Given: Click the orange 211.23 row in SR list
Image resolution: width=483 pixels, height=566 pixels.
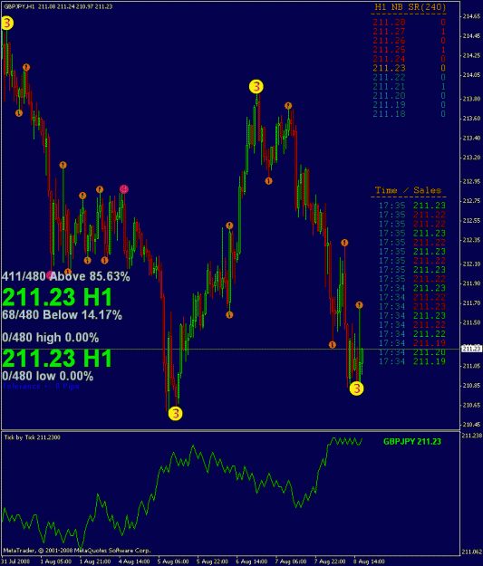Looking at the screenshot, I should [409, 68].
